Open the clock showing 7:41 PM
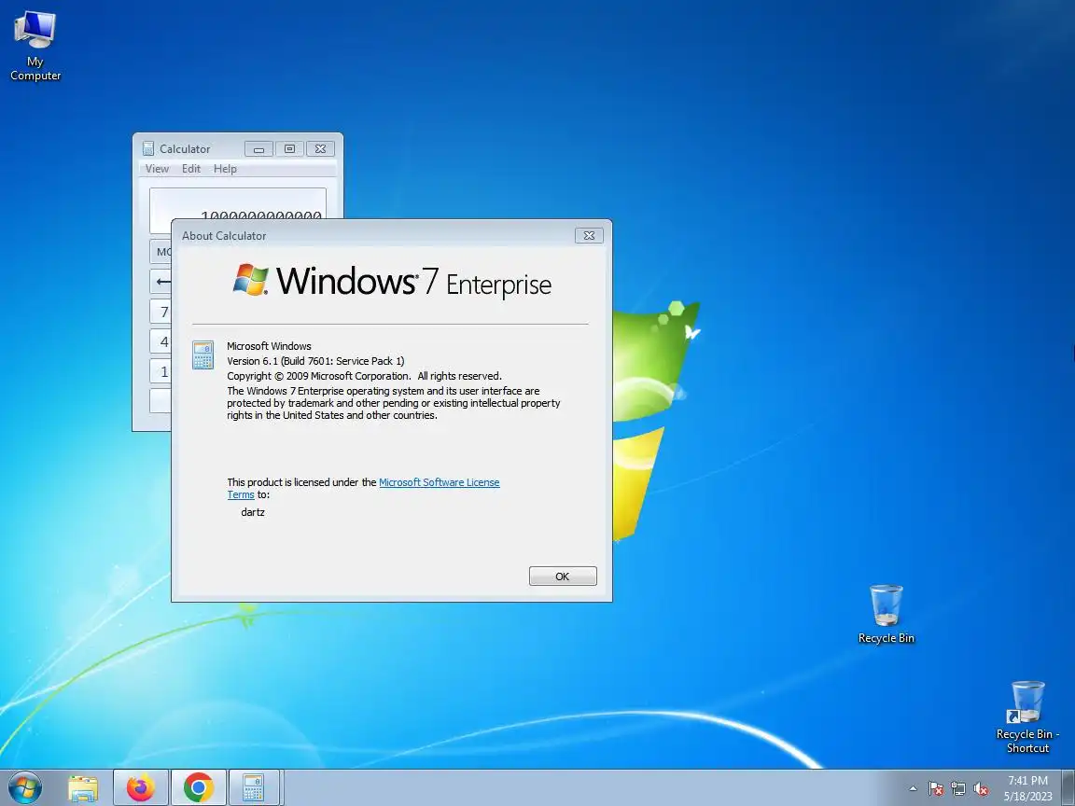The image size is (1075, 806). coord(1027,781)
